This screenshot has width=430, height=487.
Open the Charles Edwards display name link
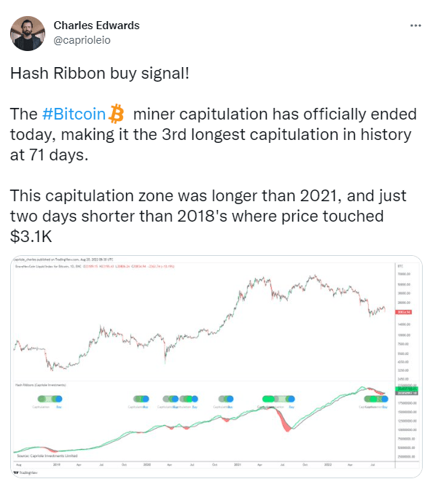click(x=96, y=26)
